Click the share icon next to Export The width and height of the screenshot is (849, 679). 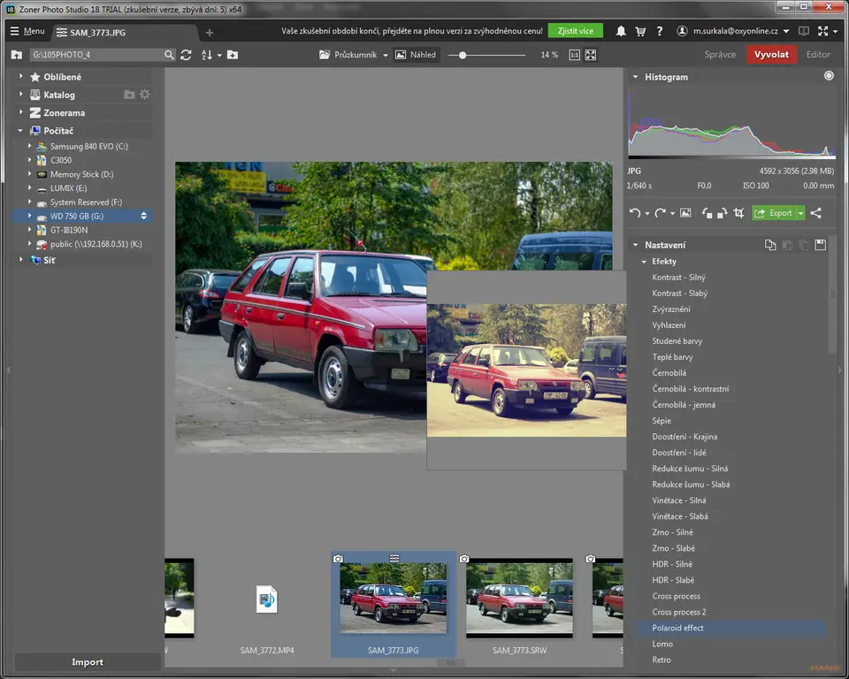[x=815, y=213]
